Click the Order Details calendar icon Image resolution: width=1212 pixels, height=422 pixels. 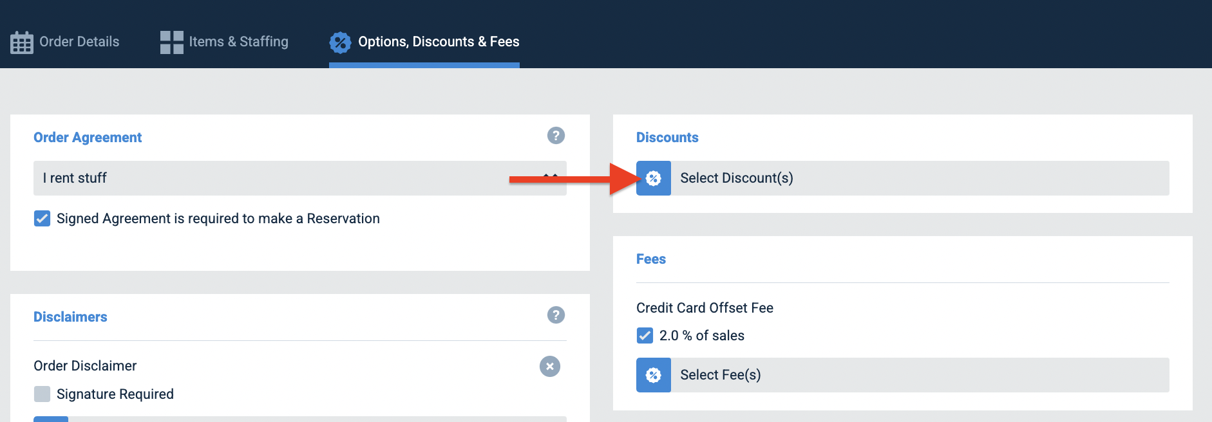point(22,42)
